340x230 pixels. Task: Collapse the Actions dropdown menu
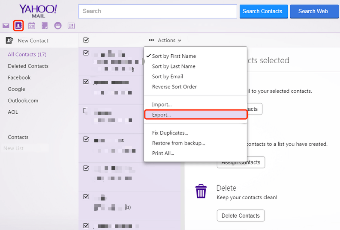click(169, 41)
